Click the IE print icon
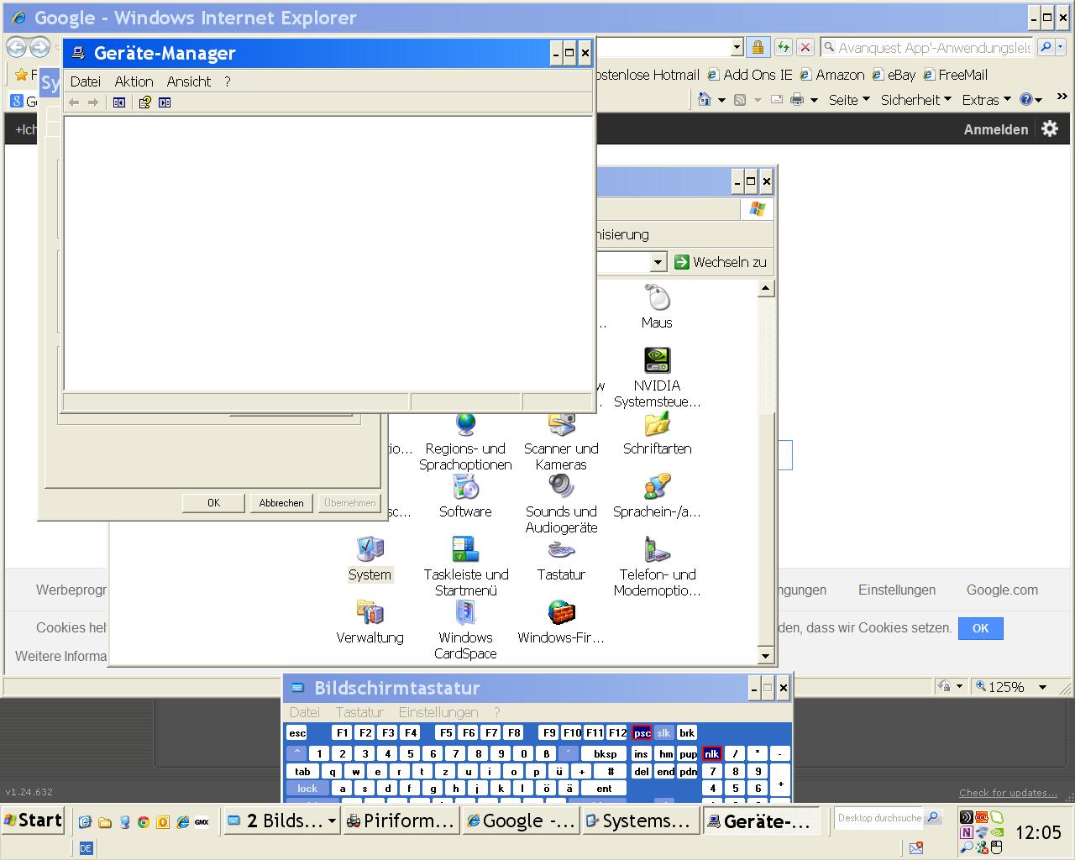The height and width of the screenshot is (860, 1075). coord(796,100)
